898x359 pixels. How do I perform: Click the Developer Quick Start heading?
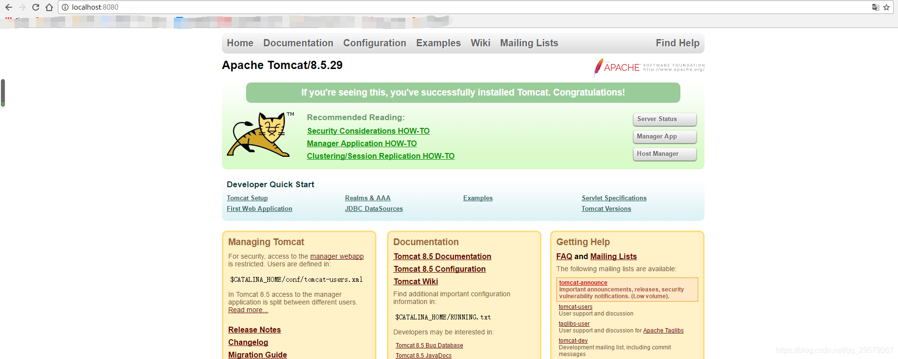tap(270, 185)
